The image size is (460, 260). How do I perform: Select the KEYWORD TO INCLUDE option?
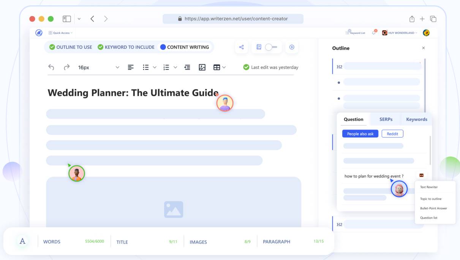[100, 47]
